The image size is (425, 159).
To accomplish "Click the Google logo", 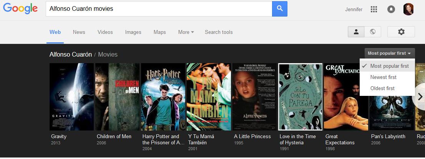I will (20, 9).
